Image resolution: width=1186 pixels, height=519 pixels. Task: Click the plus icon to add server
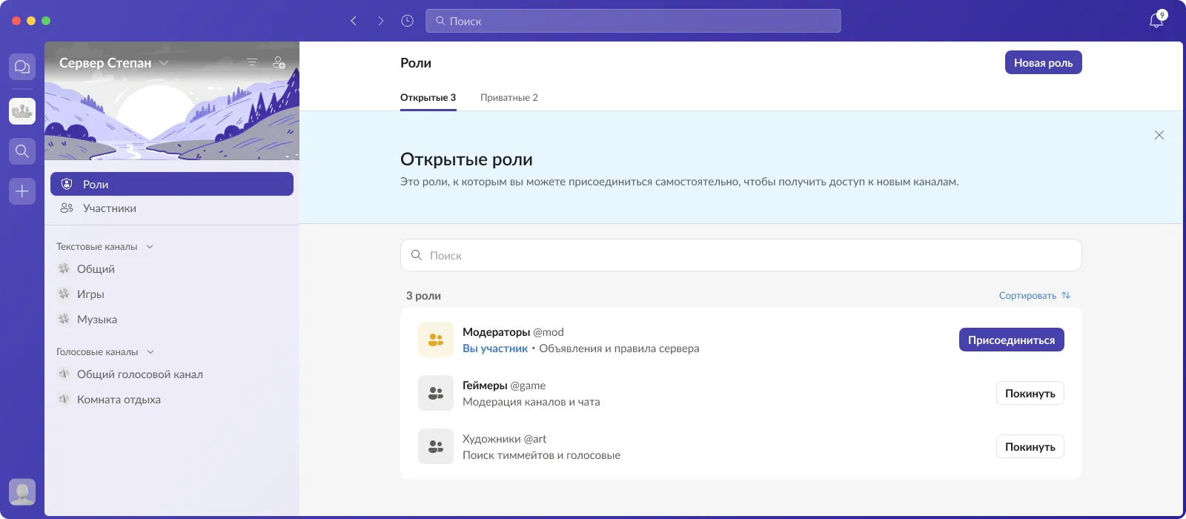pos(22,191)
